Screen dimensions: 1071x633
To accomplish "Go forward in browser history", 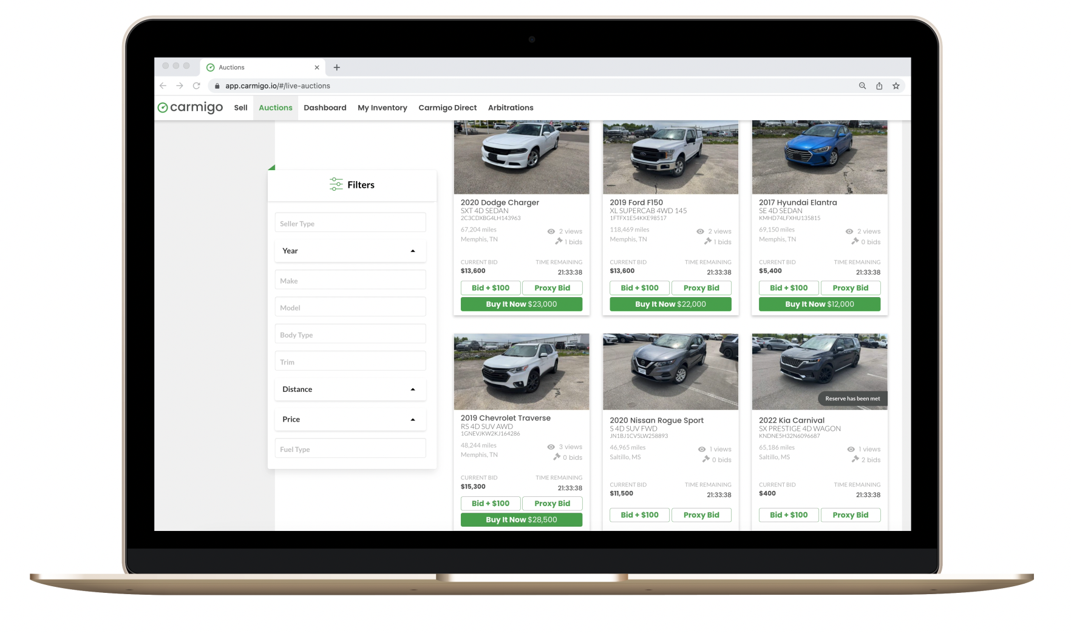I will coord(180,86).
